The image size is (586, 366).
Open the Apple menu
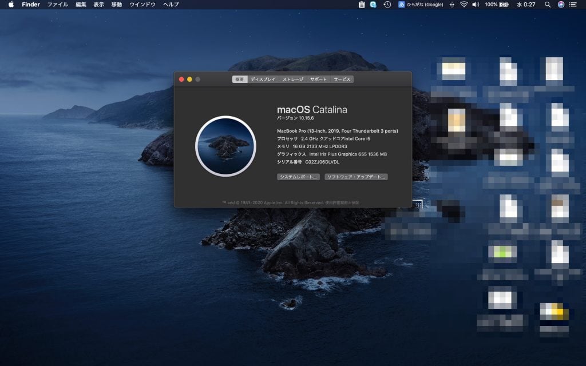click(x=11, y=5)
